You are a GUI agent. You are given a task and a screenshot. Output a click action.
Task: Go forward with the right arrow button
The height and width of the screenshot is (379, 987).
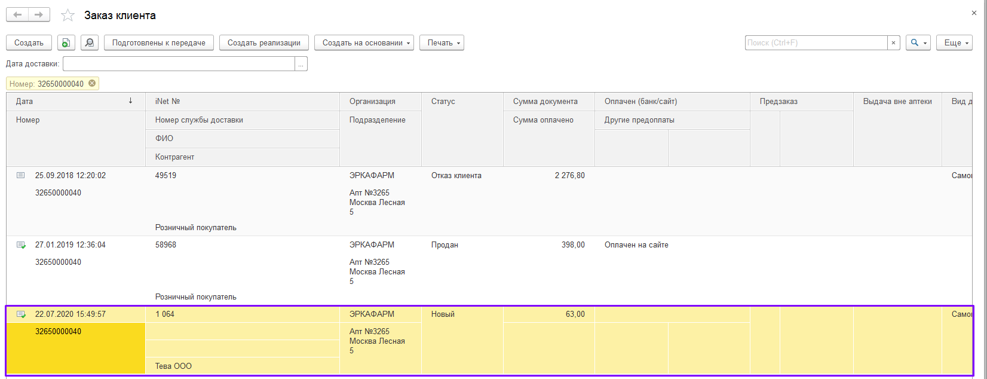[x=39, y=15]
